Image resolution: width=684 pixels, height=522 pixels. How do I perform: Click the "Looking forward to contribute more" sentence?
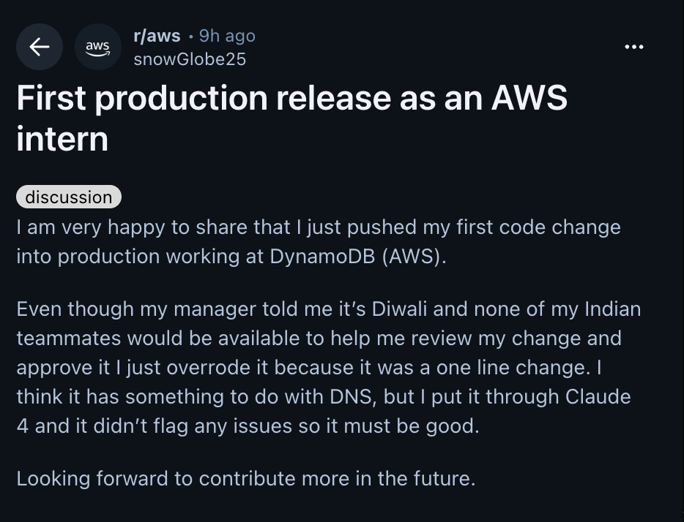point(246,478)
